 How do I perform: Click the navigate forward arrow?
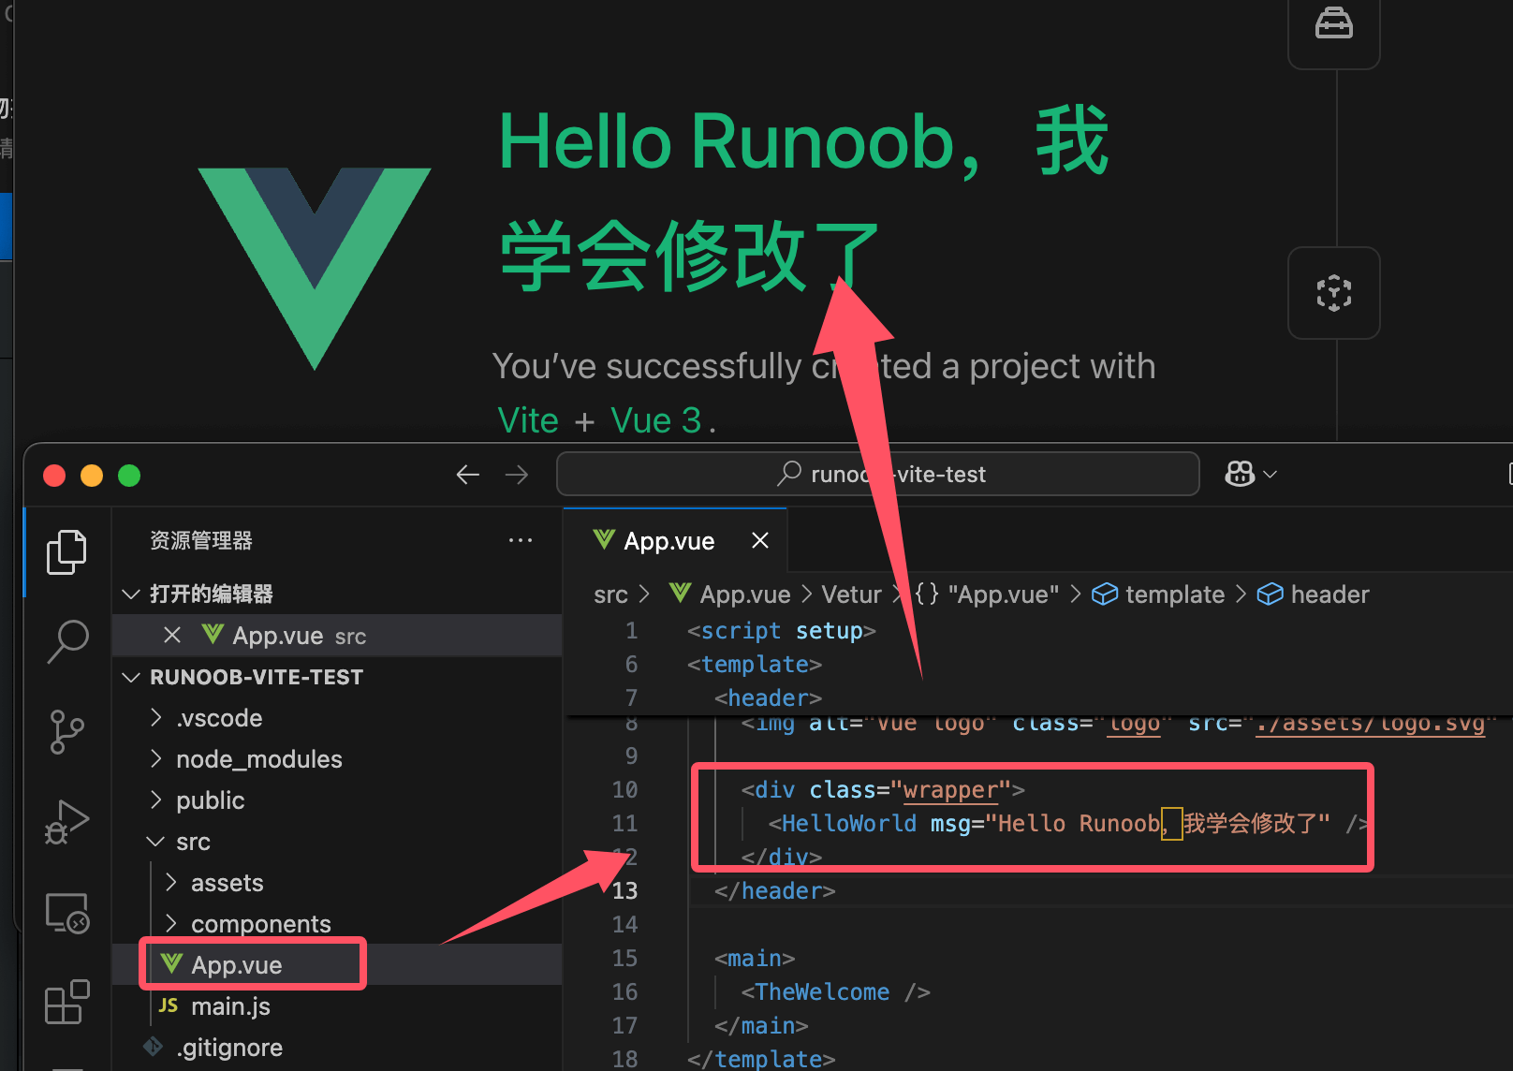pos(517,475)
